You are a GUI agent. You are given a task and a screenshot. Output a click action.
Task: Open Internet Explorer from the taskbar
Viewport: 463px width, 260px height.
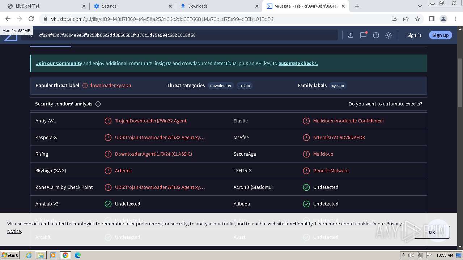(x=29, y=255)
